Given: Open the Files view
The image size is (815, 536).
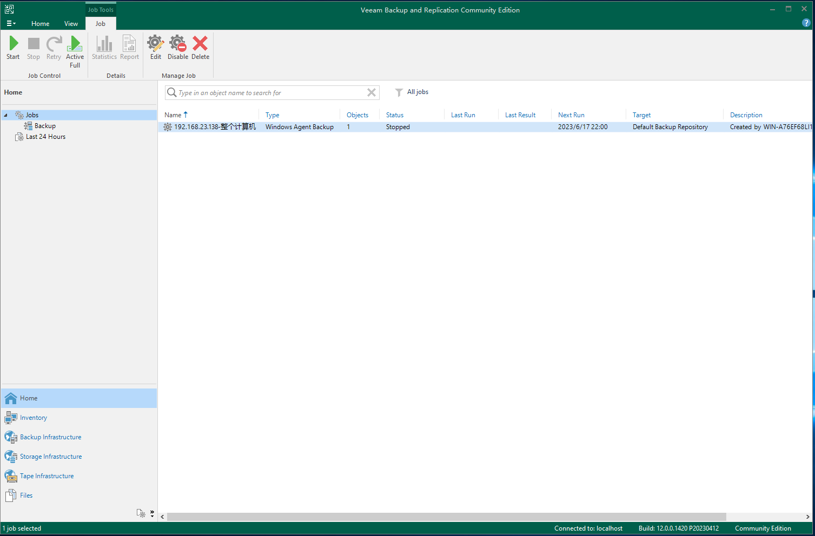Looking at the screenshot, I should 79,495.
